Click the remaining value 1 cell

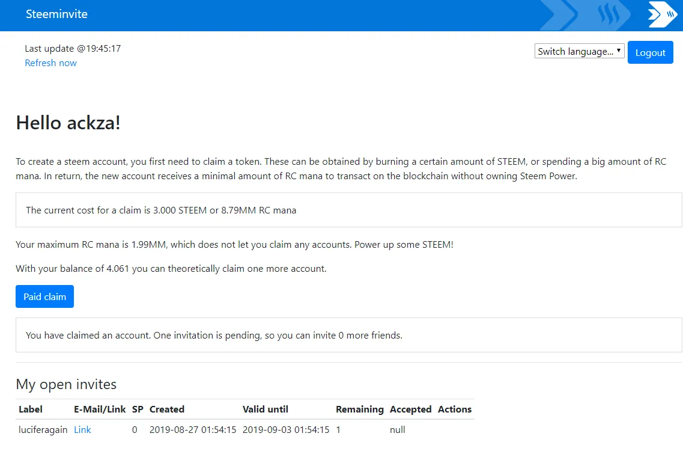(x=338, y=429)
